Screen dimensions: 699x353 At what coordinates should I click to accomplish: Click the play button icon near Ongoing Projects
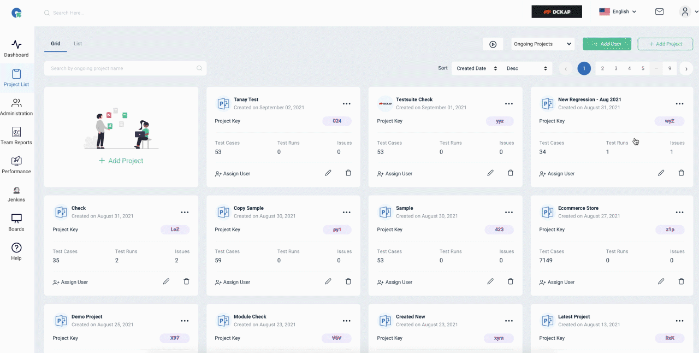click(493, 44)
